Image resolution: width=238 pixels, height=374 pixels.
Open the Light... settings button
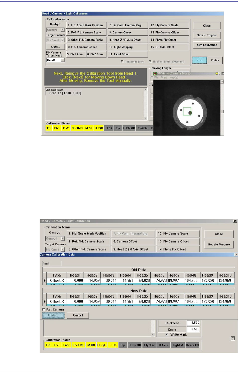55,46
